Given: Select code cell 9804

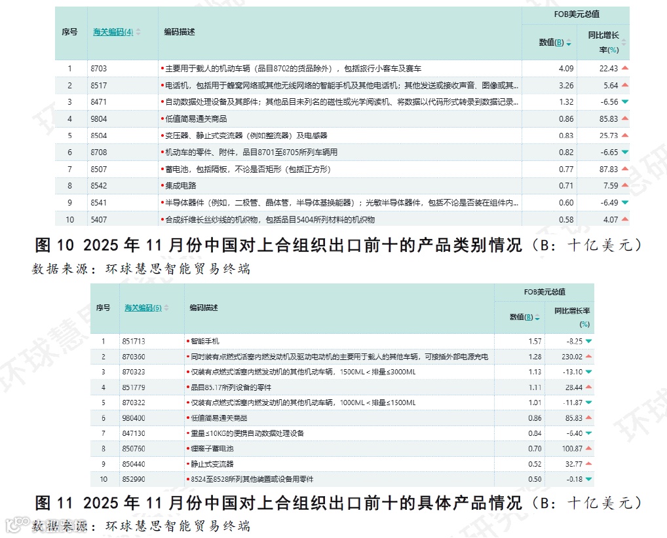Looking at the screenshot, I should [99, 119].
